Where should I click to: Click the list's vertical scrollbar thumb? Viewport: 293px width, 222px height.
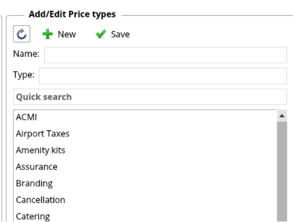(x=281, y=171)
